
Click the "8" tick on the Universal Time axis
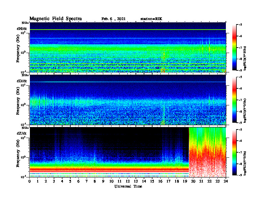point(95,181)
